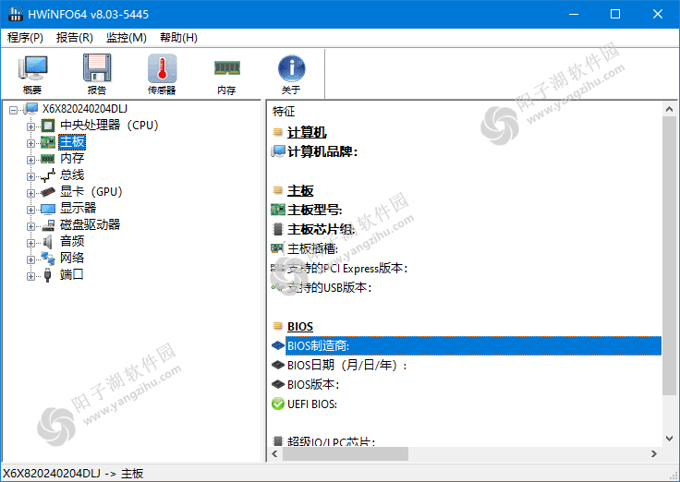Expand the 内存 tree node
Image resolution: width=680 pixels, height=482 pixels.
[30, 160]
